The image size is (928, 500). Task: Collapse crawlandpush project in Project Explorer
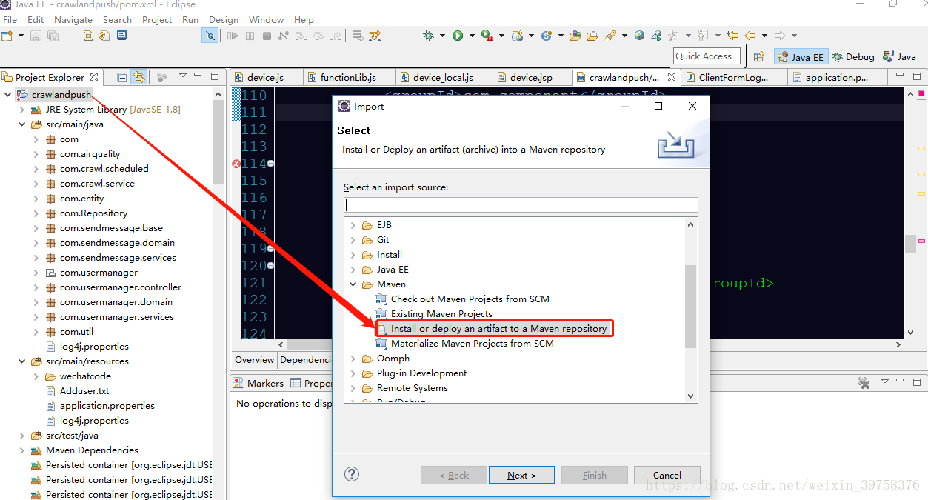8,95
